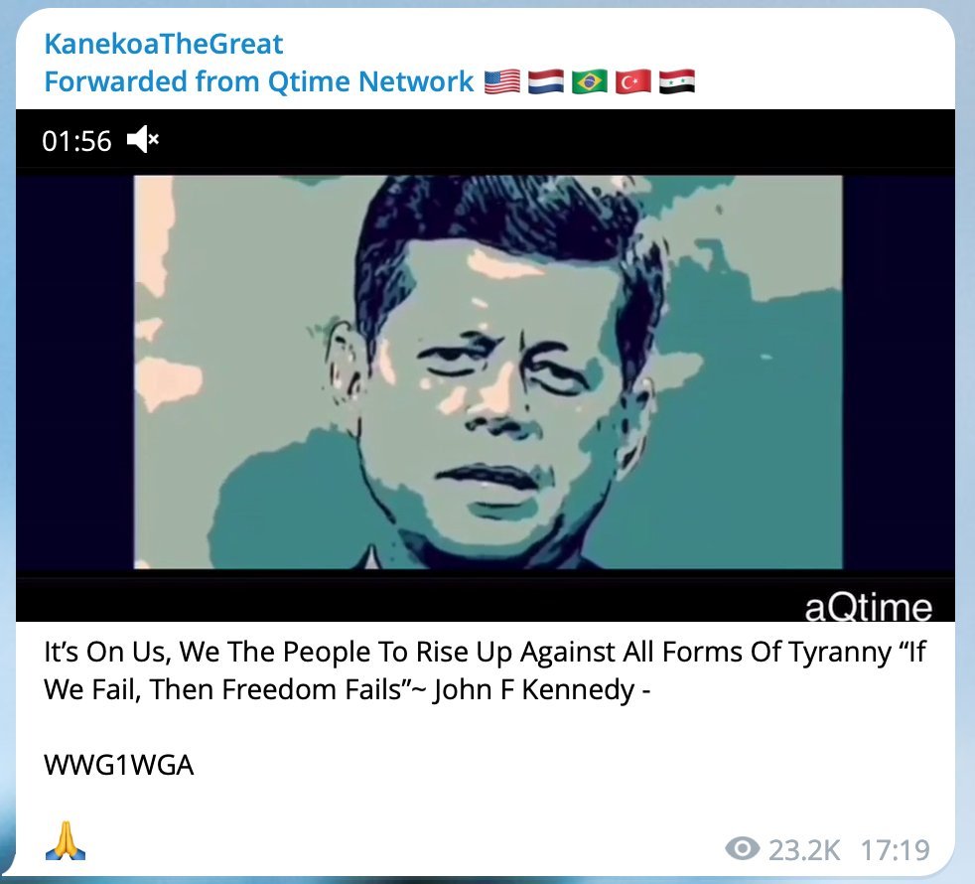This screenshot has width=975, height=884.
Task: Click the video's top black bar
Action: 485,139
